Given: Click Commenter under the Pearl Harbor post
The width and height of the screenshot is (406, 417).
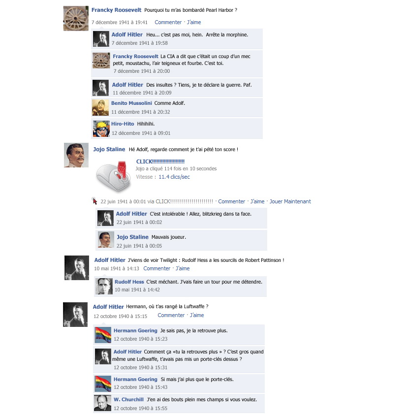Looking at the screenshot, I should pyautogui.click(x=168, y=22).
